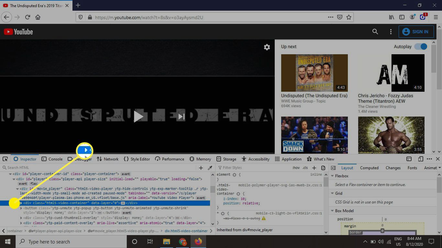Expand the html5-video-container div node
The image size is (442, 248).
point(21,203)
